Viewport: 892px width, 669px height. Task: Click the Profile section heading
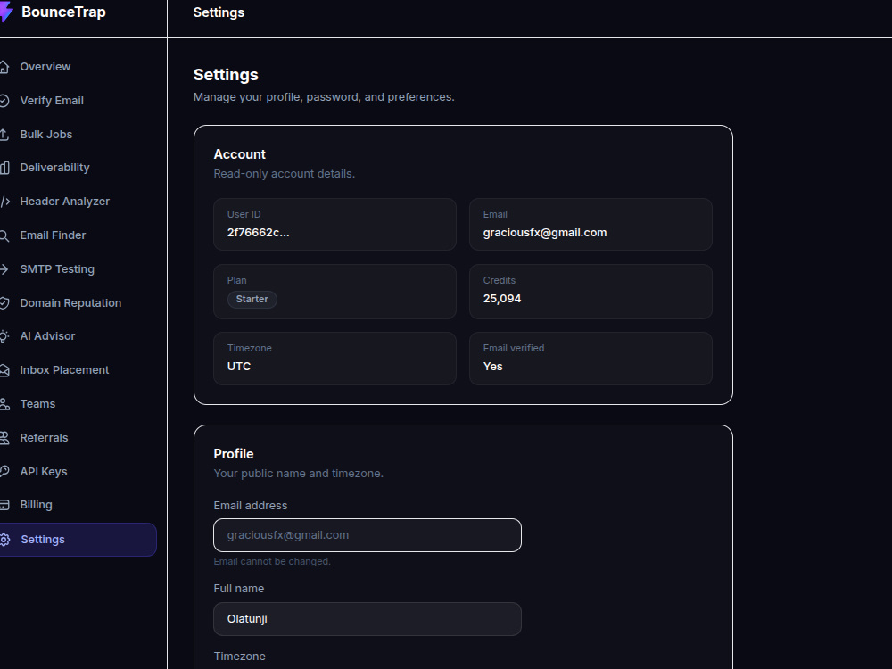coord(233,454)
